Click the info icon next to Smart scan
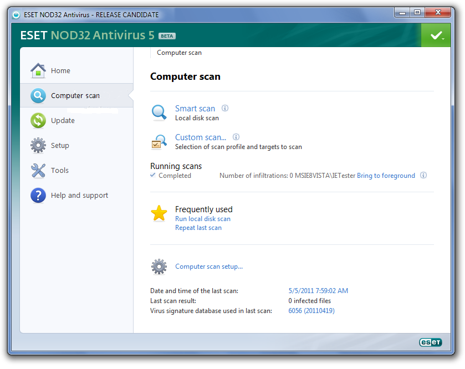Image resolution: width=465 pixels, height=369 pixels. (225, 108)
